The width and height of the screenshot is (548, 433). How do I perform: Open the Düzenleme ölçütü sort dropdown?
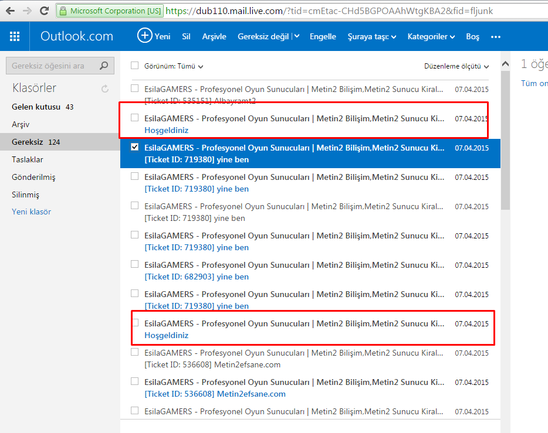(456, 66)
